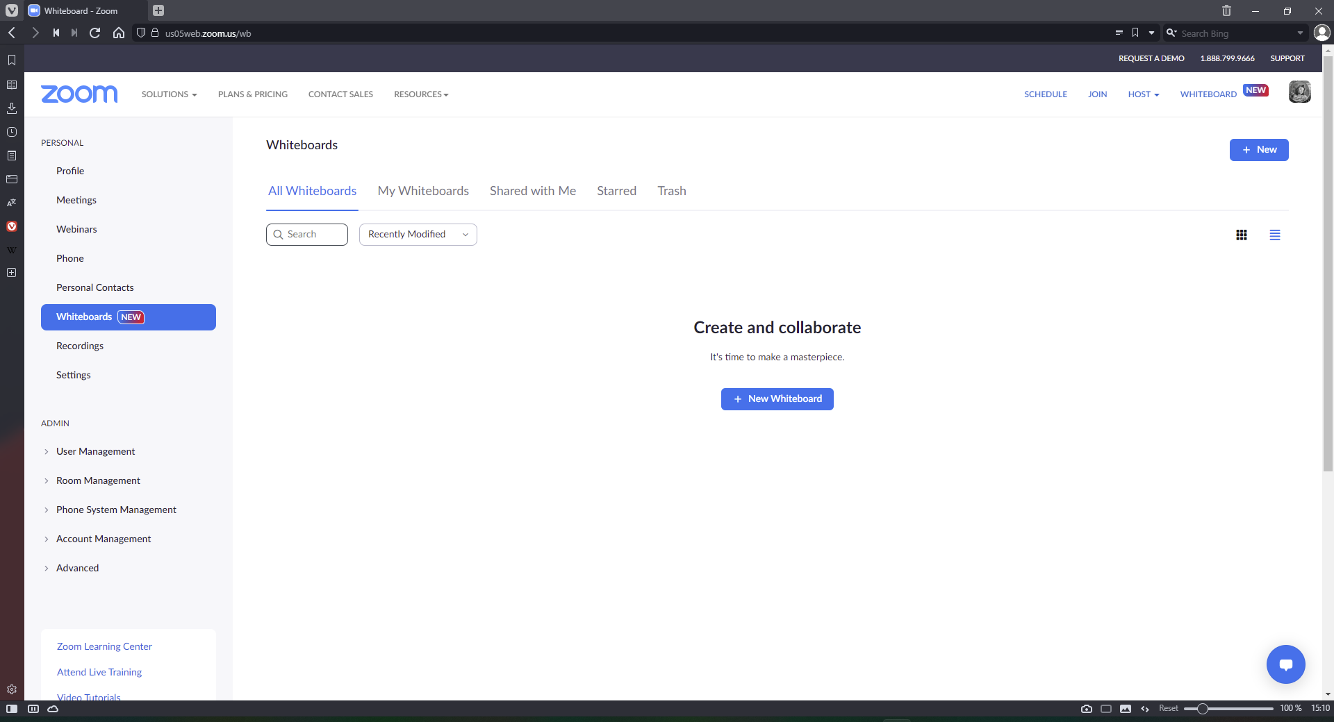Open the Bookmarks side panel

12,60
